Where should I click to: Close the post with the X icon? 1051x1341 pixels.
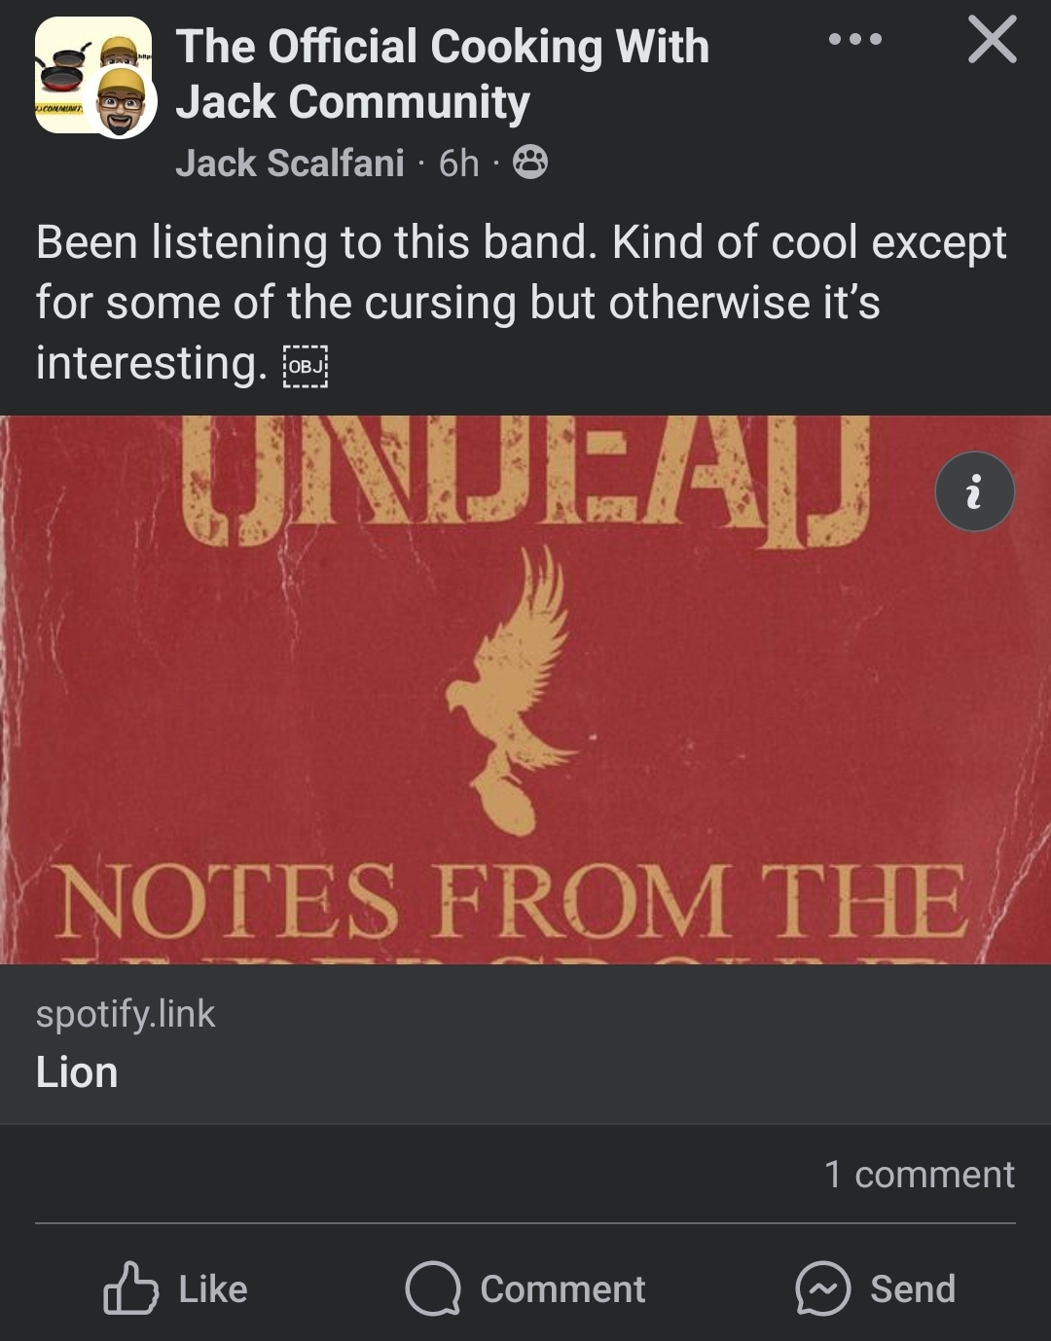click(992, 40)
